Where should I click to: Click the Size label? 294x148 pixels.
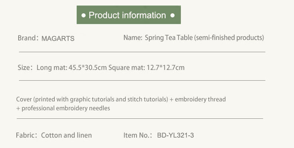(25, 68)
